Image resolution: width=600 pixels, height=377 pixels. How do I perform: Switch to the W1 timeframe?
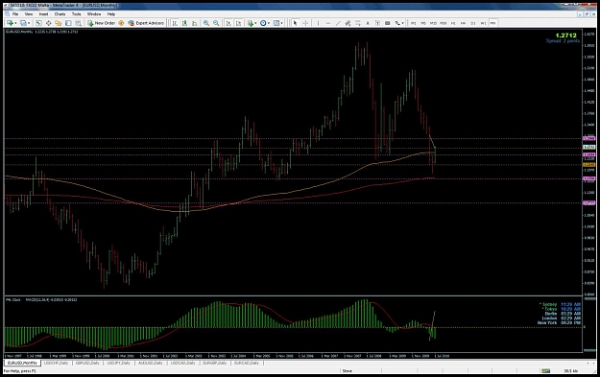click(483, 23)
